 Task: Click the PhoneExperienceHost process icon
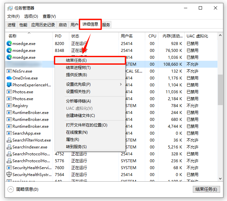click(9, 85)
